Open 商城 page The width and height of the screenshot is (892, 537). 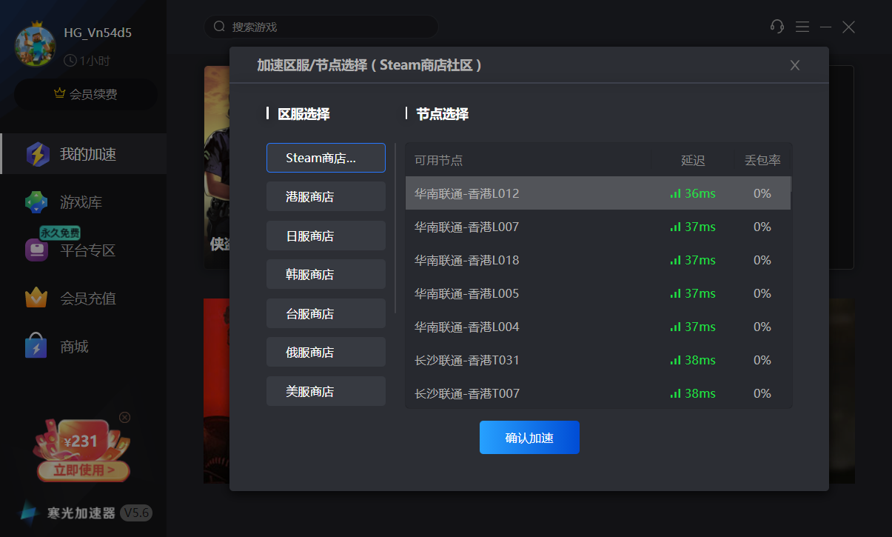83,347
